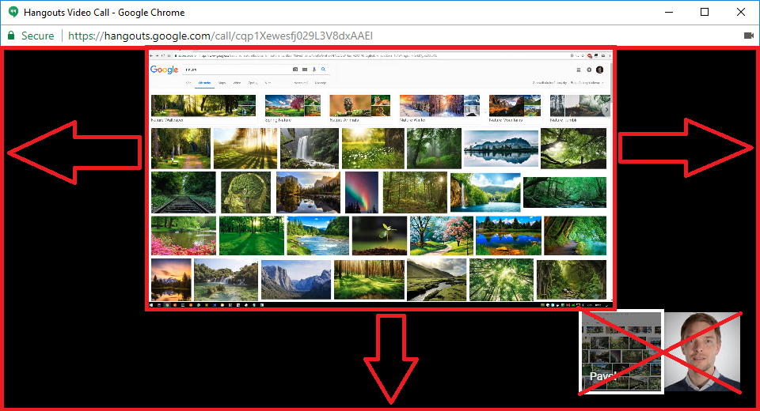
Task: Click the rainbow aurora night sky image
Action: tap(362, 192)
